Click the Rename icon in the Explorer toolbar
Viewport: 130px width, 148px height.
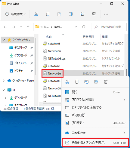pyautogui.click(x=71, y=14)
